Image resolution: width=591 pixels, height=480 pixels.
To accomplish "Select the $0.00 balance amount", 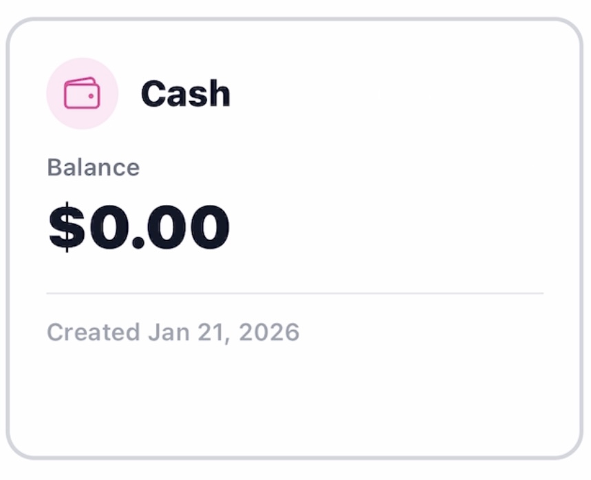I will pos(139,228).
